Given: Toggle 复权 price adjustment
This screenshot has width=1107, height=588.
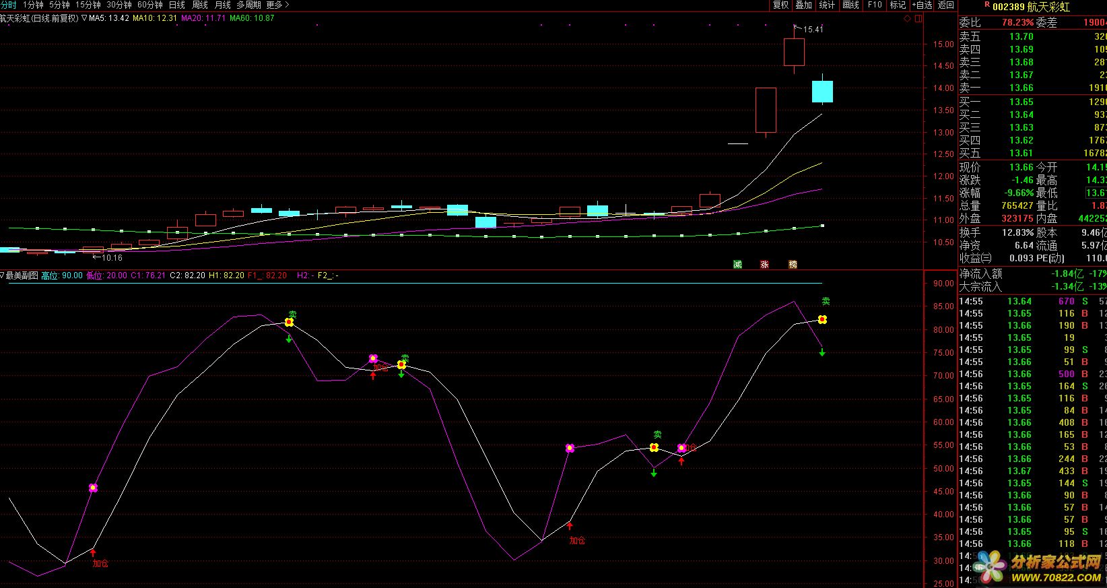Looking at the screenshot, I should (780, 5).
